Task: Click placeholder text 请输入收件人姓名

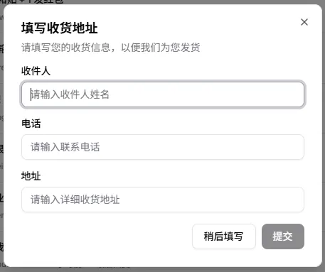Action: tap(70, 94)
